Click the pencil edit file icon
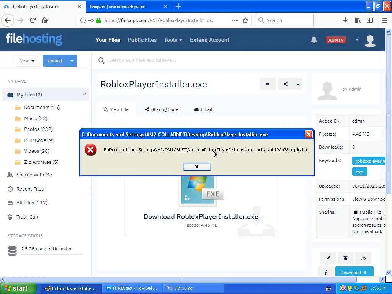The height and width of the screenshot is (294, 392). click(x=328, y=258)
